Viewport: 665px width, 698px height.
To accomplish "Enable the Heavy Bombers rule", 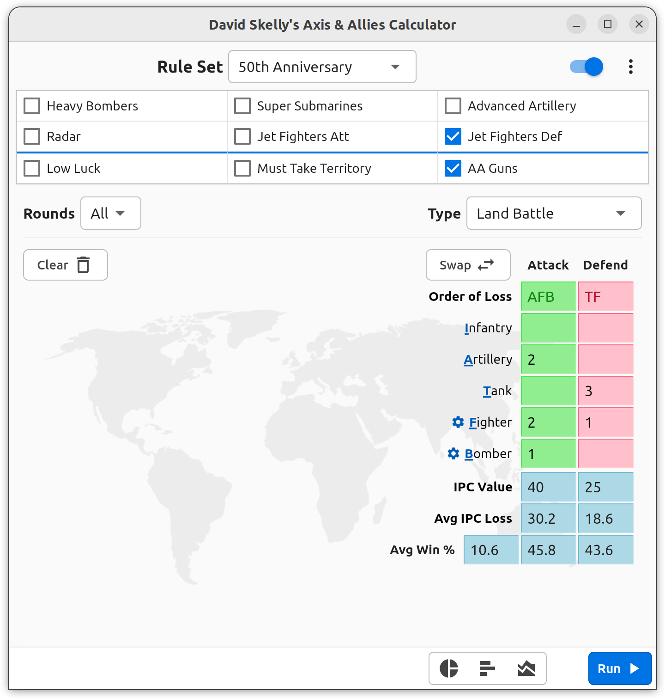I will coord(31,106).
